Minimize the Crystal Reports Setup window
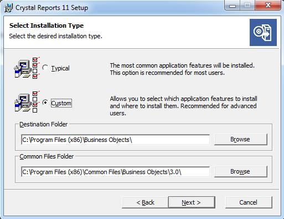Viewport: 284px width, 219px height. coord(233,6)
